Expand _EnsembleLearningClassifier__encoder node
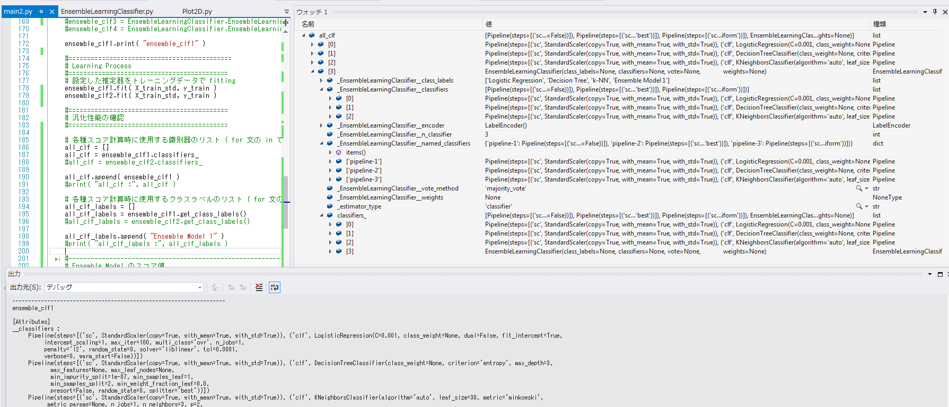 (321, 125)
